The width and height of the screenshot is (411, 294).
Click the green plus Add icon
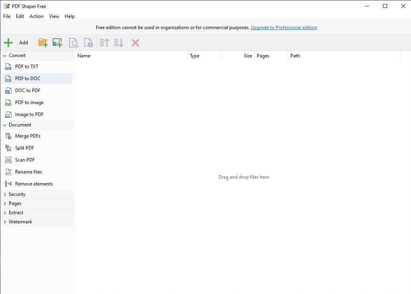[x=8, y=43]
